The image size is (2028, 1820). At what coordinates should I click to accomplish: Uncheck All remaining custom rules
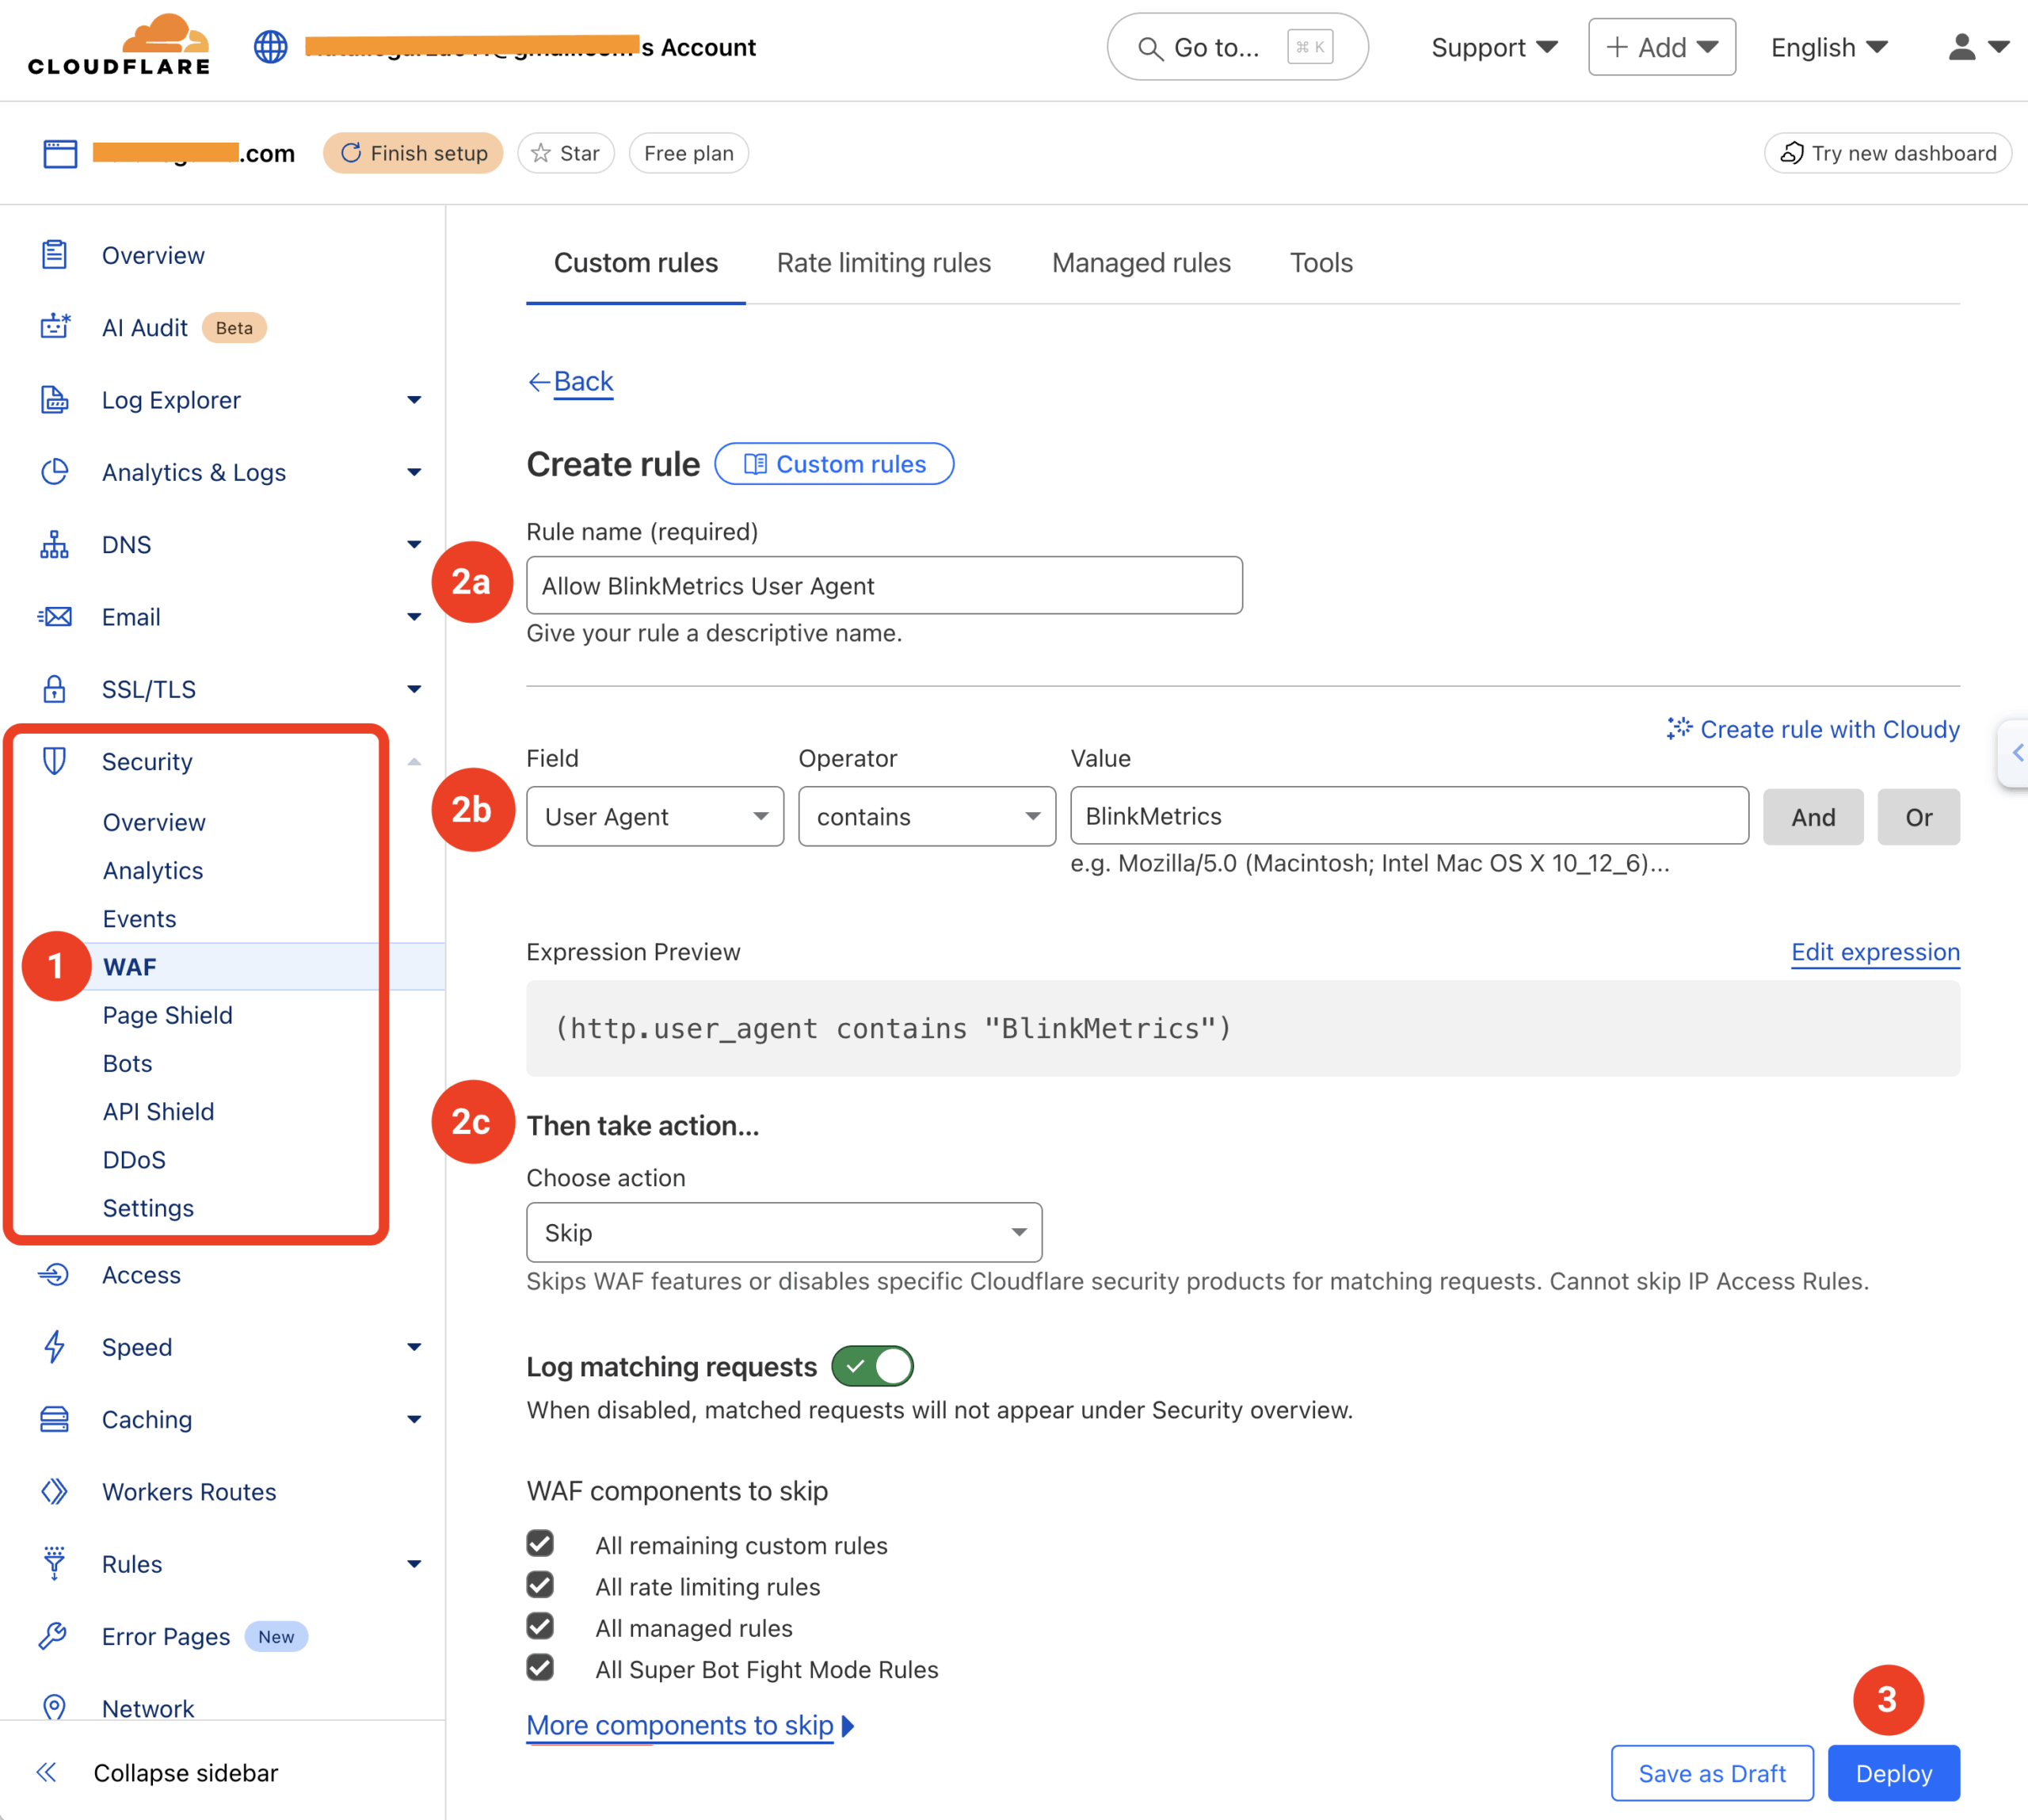[x=540, y=1543]
